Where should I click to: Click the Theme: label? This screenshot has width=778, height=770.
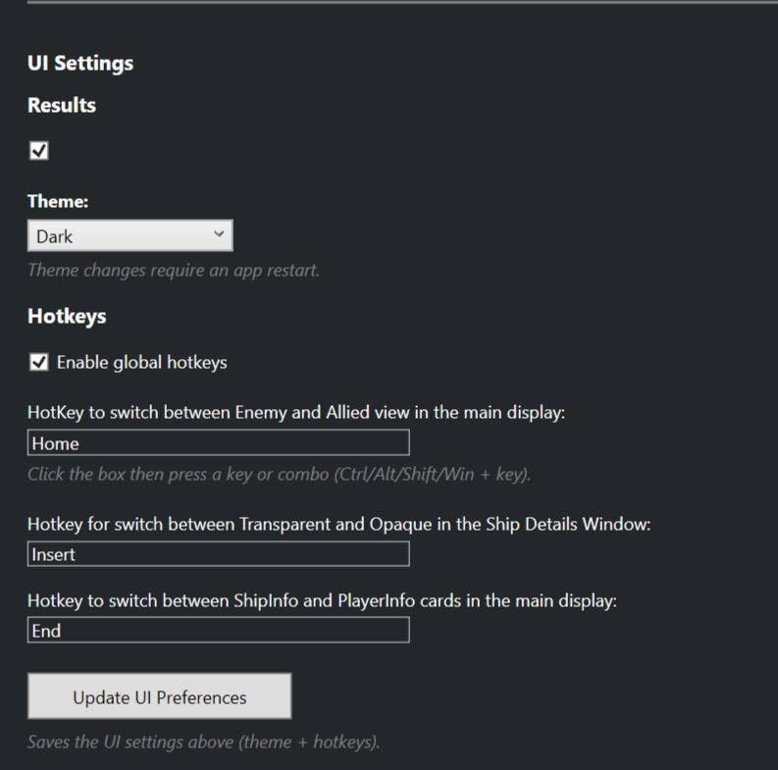click(58, 201)
